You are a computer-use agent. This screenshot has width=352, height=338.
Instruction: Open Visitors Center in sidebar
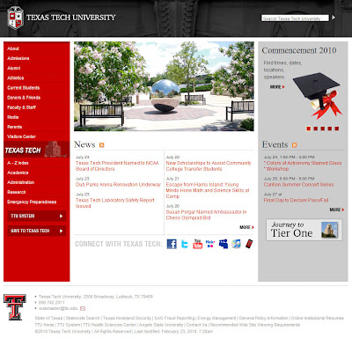click(21, 136)
